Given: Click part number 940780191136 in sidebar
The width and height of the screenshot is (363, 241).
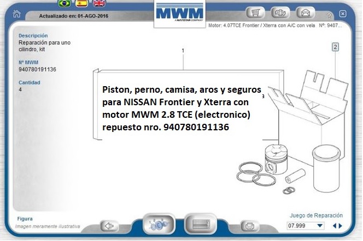Looking at the screenshot, I should click(x=37, y=69).
